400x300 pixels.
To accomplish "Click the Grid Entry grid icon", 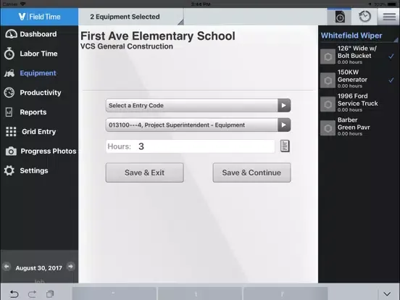I will click(x=11, y=132).
